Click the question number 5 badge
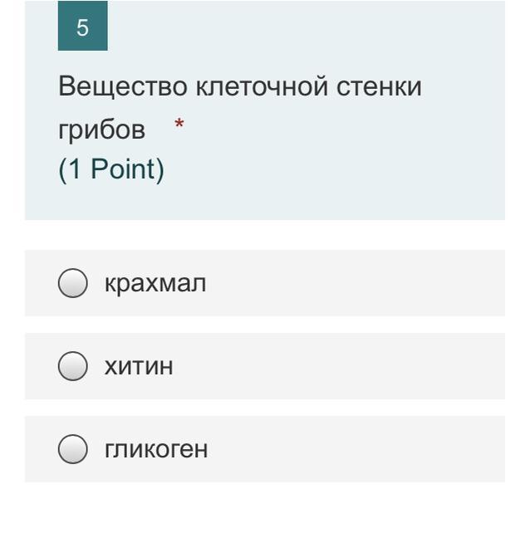This screenshot has height=533, width=530. click(x=83, y=26)
